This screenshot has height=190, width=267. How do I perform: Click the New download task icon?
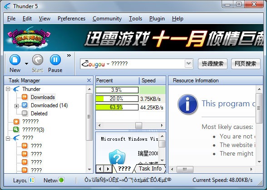(15, 60)
